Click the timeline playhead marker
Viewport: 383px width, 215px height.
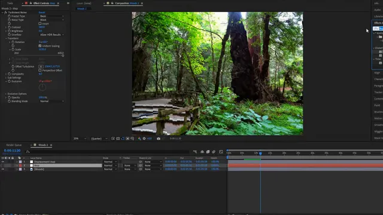(x=260, y=153)
